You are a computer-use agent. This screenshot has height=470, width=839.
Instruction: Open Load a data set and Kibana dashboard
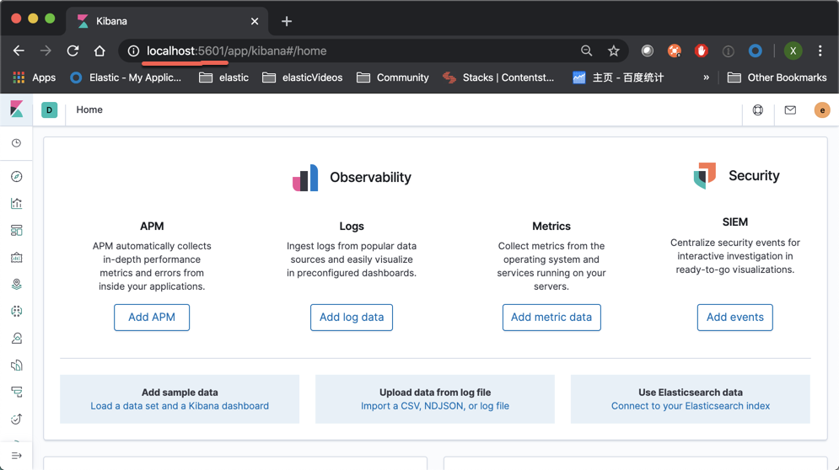[180, 406]
